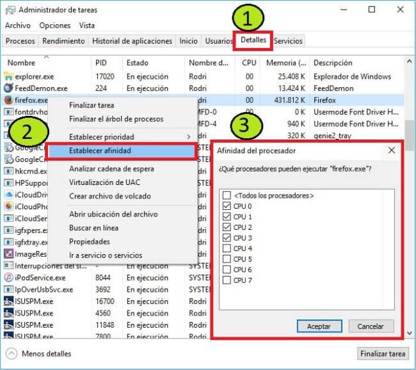
Task: Open the Opciones menu
Action: [x=55, y=26]
